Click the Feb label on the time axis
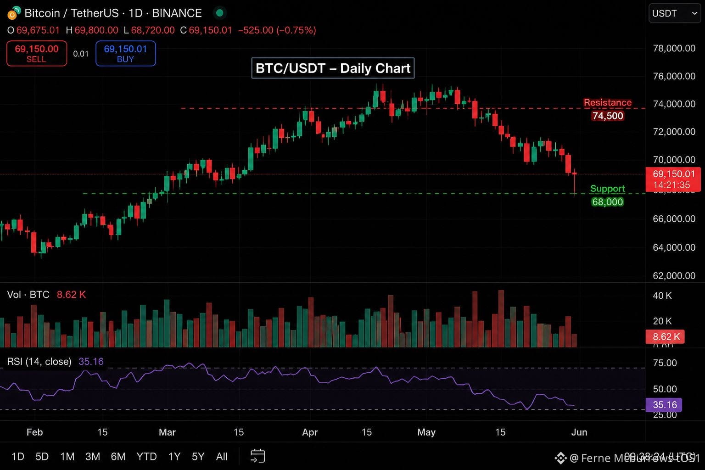Screen dimensions: 705x470 tap(34, 432)
